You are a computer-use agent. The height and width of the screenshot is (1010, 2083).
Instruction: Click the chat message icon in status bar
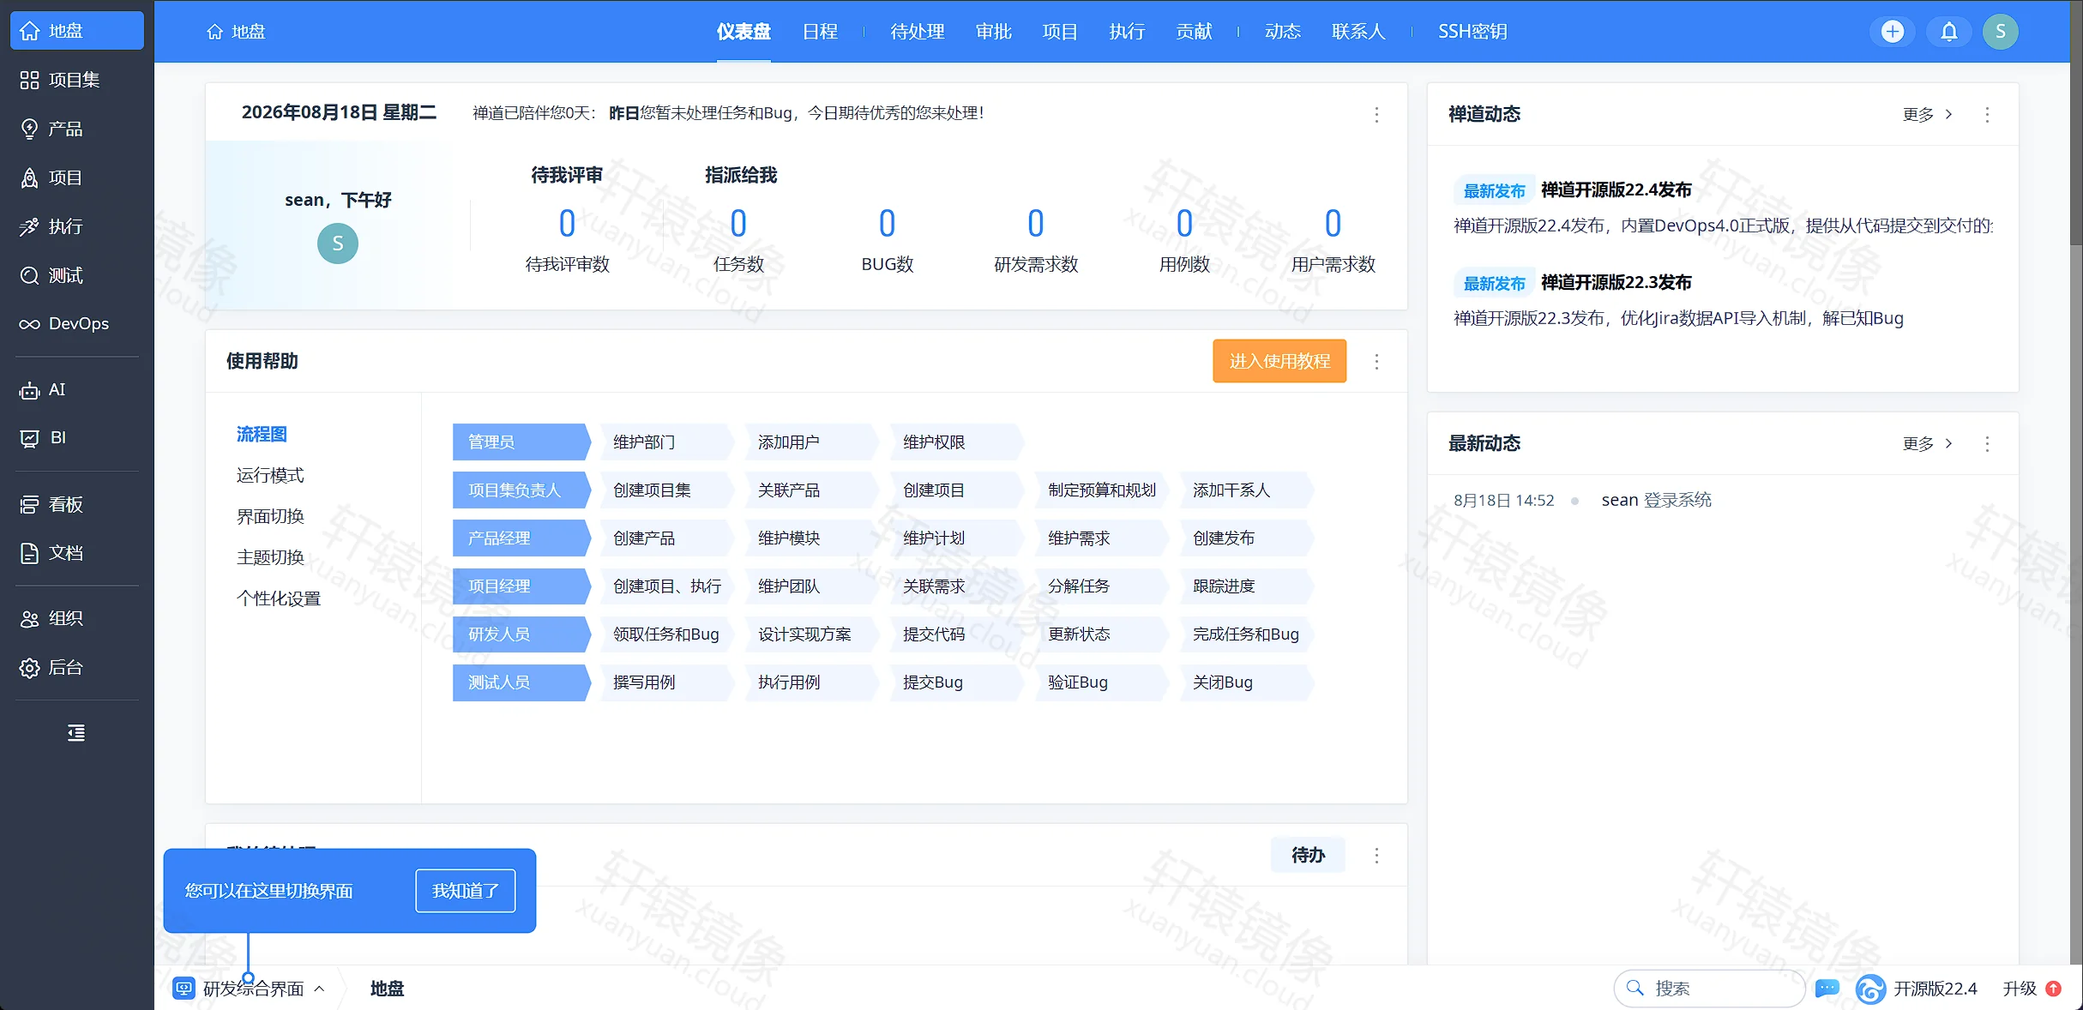coord(1827,989)
